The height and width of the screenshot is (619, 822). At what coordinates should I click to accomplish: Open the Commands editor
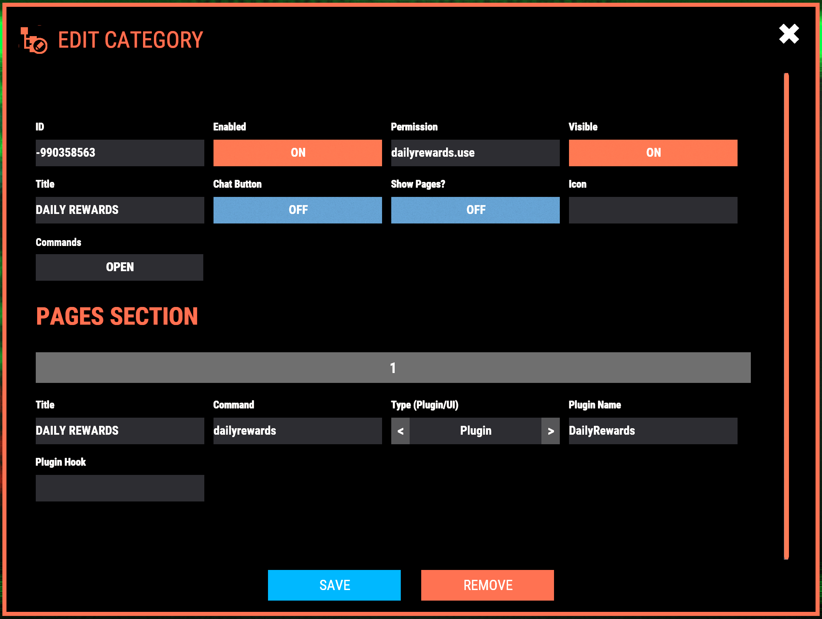pos(119,267)
